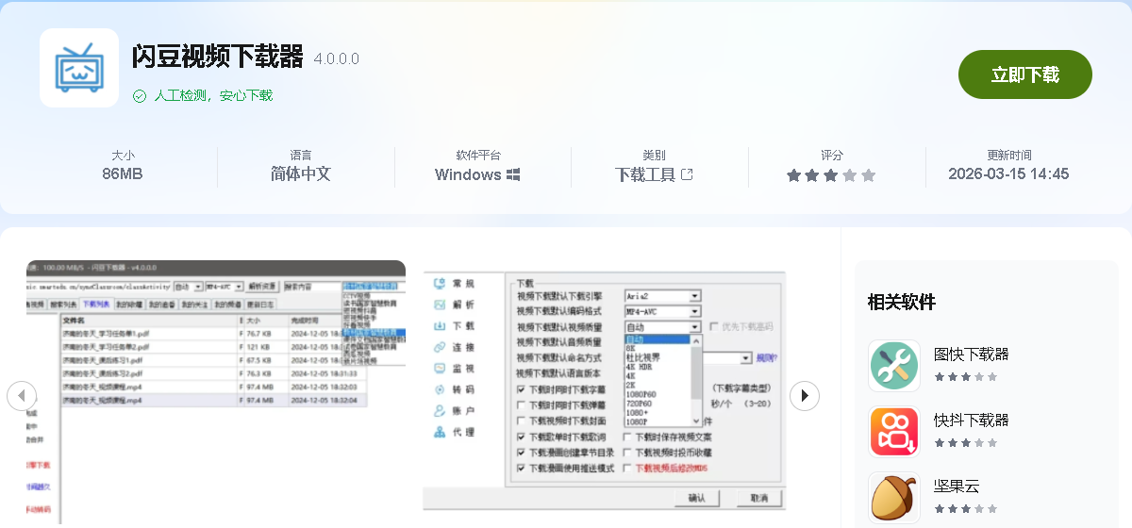1132x528 pixels.
Task: Click 取消 in the settings dialog
Action: 758,498
